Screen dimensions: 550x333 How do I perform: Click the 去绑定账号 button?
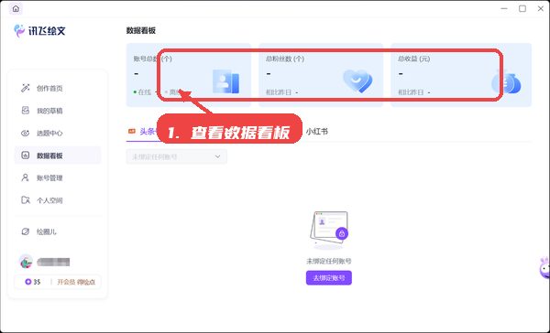coord(329,278)
